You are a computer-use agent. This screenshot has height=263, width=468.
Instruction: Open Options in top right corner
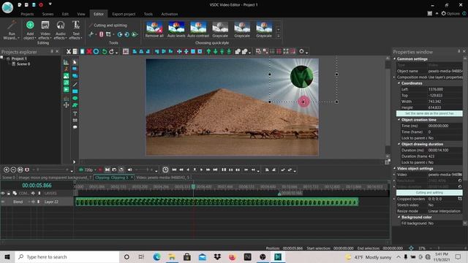coord(450,13)
